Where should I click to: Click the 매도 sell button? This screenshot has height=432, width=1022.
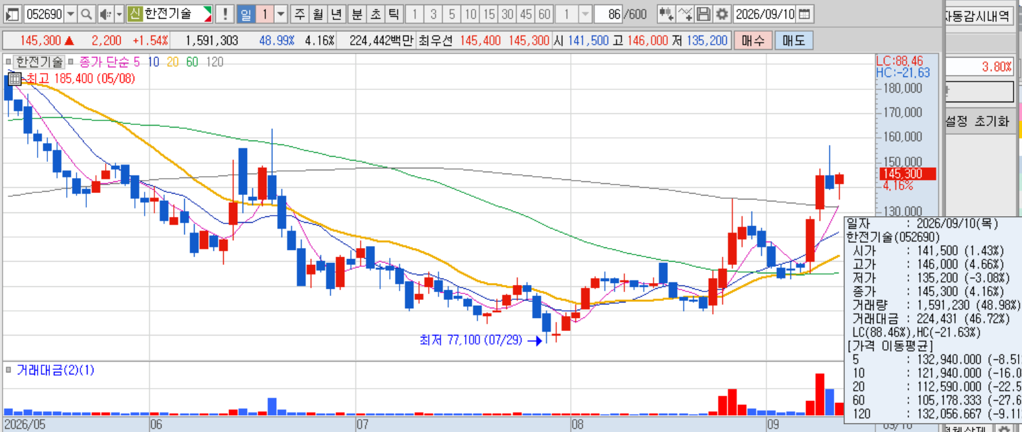(x=794, y=40)
